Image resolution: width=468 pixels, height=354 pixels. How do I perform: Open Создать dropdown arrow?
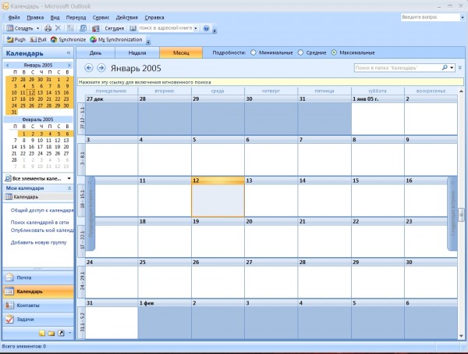tap(38, 28)
